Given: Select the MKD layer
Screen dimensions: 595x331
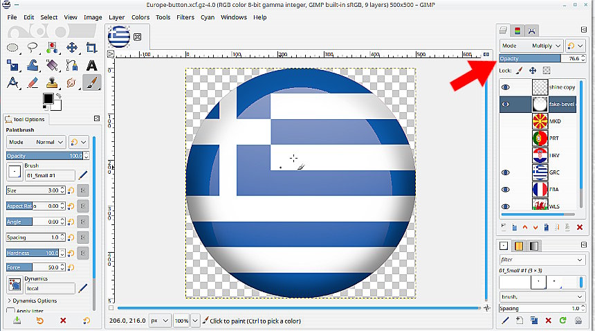Looking at the screenshot, I should point(554,121).
